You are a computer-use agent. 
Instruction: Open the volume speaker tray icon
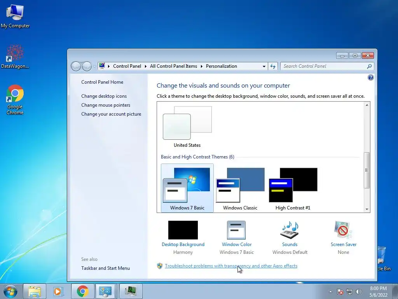click(359, 292)
